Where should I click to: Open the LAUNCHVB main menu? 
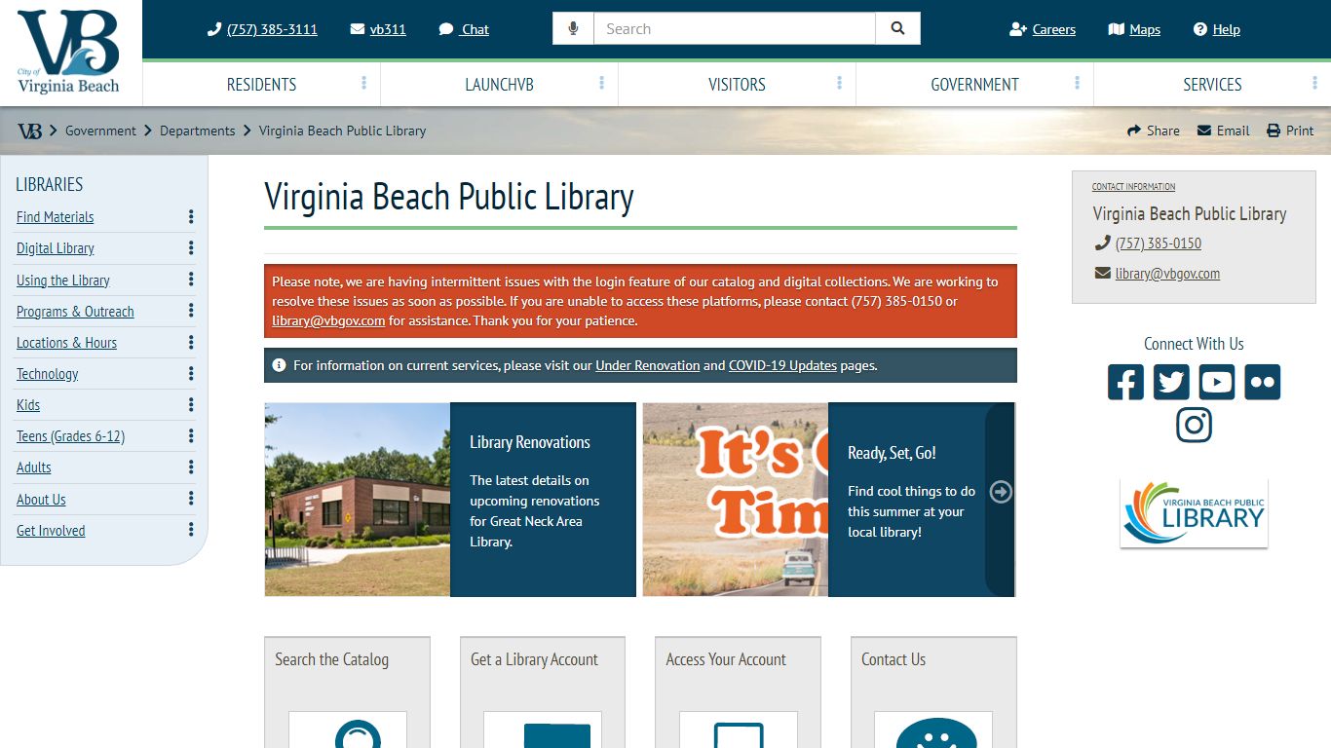[499, 85]
